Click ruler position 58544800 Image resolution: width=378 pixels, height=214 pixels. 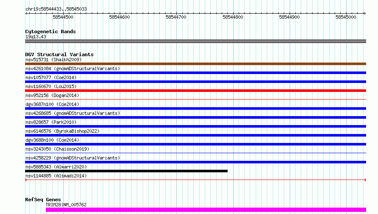(233, 17)
